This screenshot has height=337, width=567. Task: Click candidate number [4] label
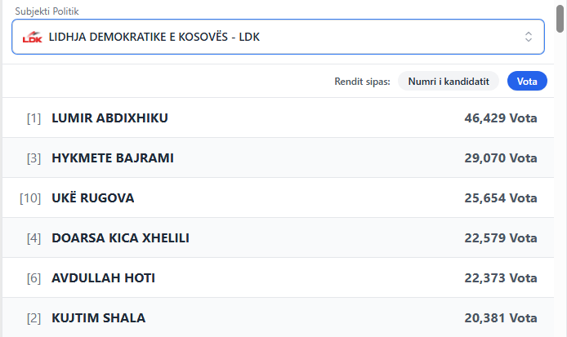click(33, 237)
